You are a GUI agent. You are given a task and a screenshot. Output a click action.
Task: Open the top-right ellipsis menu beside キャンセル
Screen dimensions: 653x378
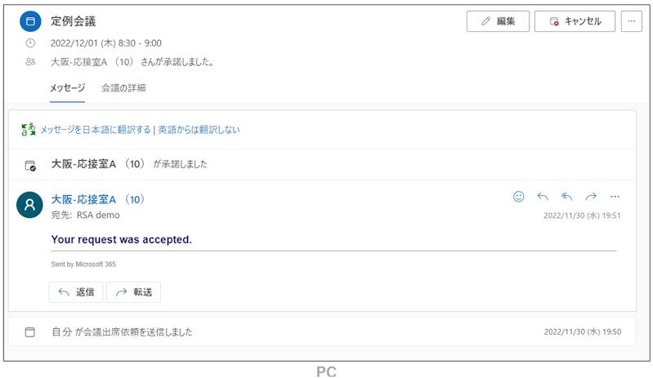(632, 21)
